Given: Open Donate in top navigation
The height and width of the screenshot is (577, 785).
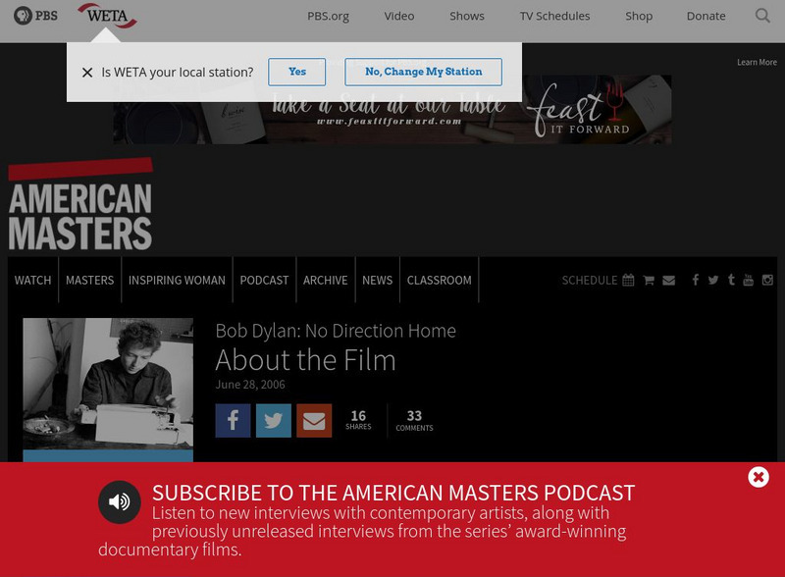Looking at the screenshot, I should click(706, 16).
